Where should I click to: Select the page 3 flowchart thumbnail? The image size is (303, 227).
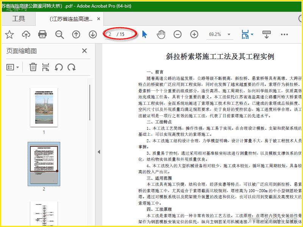pos(44,213)
